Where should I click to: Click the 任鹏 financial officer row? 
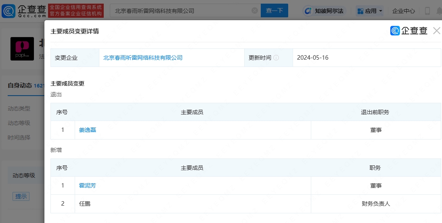click(x=85, y=204)
